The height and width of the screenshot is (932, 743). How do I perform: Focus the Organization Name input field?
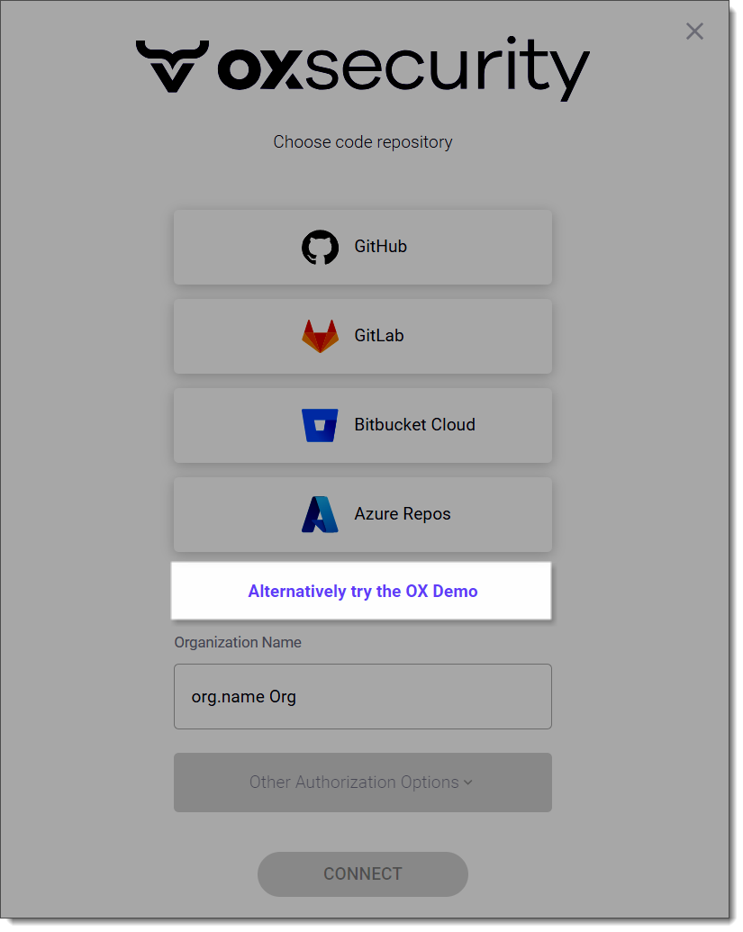click(x=362, y=696)
